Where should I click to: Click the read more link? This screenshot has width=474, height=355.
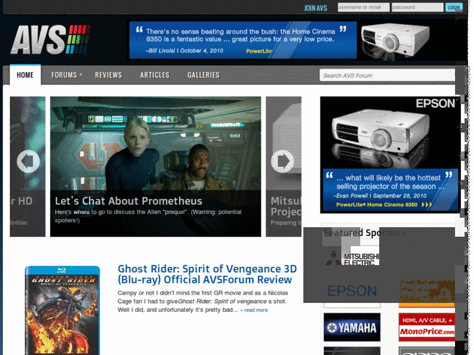[254, 310]
